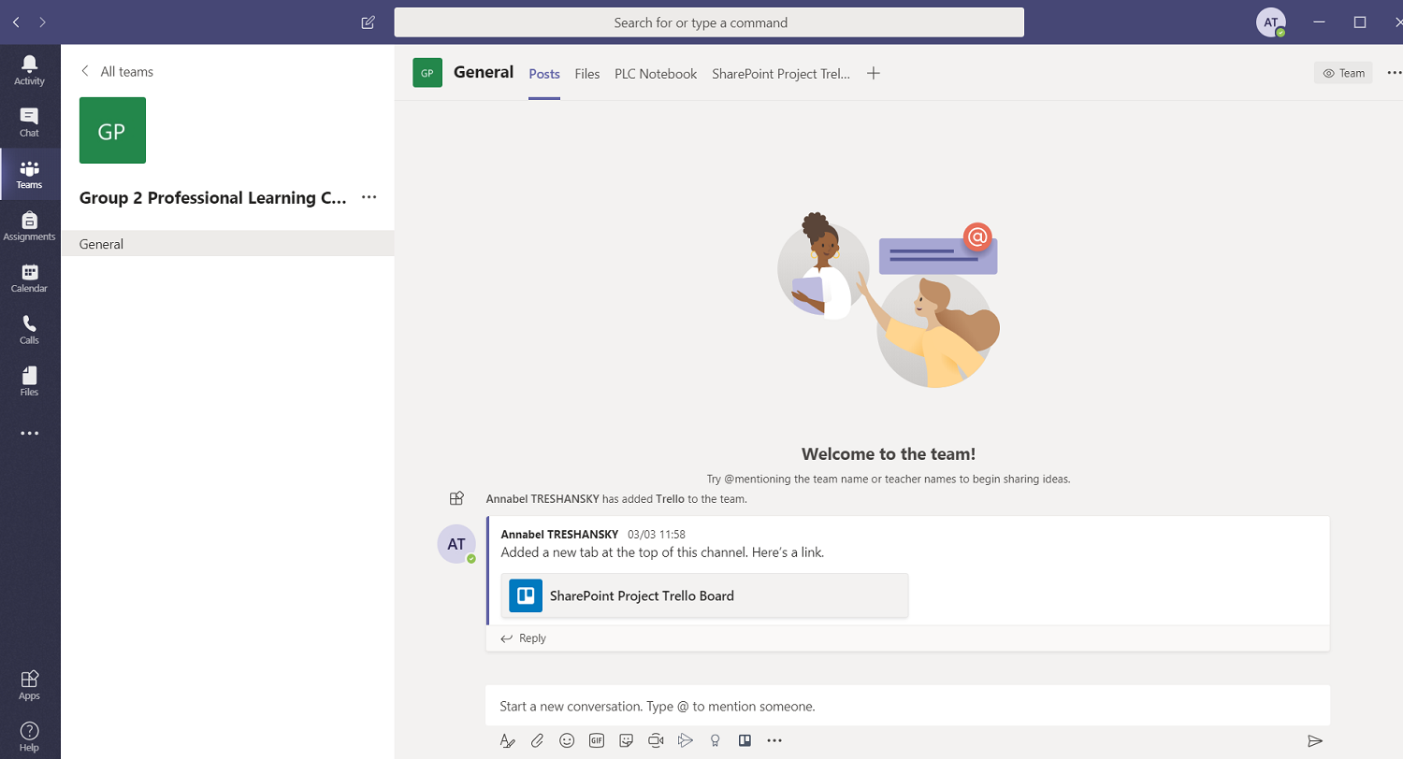1403x759 pixels.
Task: Open the profile avatar AT menu
Action: click(1270, 22)
